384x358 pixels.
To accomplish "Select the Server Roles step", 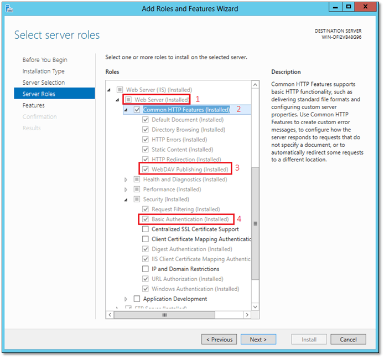I will click(x=54, y=94).
